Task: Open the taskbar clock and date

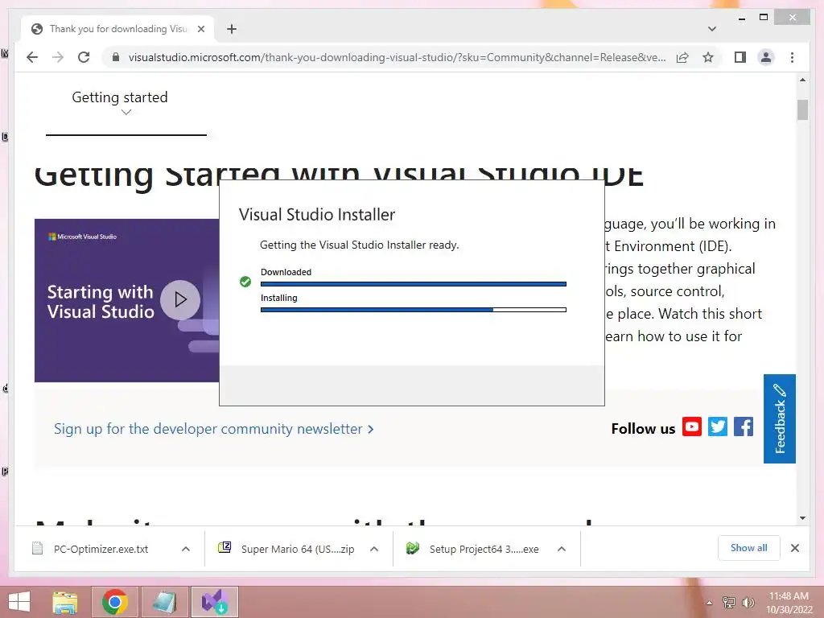Action: [x=789, y=603]
